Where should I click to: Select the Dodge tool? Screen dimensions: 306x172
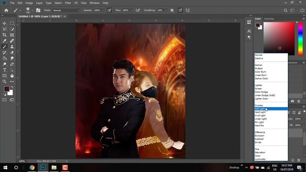point(4,64)
